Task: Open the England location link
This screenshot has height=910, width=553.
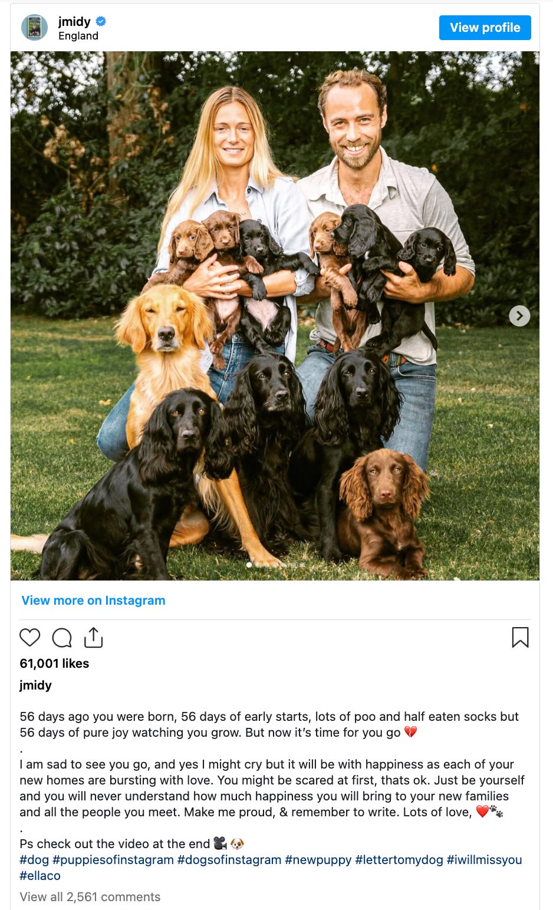Action: (x=78, y=36)
